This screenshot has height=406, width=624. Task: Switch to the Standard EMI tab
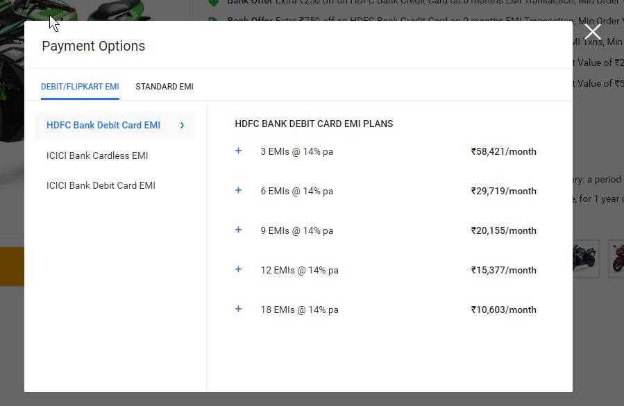pyautogui.click(x=165, y=87)
